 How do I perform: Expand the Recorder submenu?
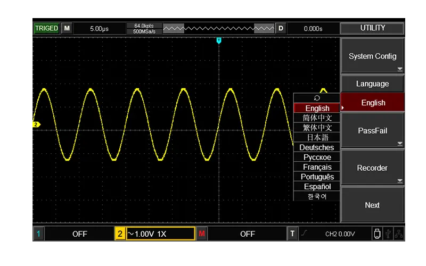(372, 168)
